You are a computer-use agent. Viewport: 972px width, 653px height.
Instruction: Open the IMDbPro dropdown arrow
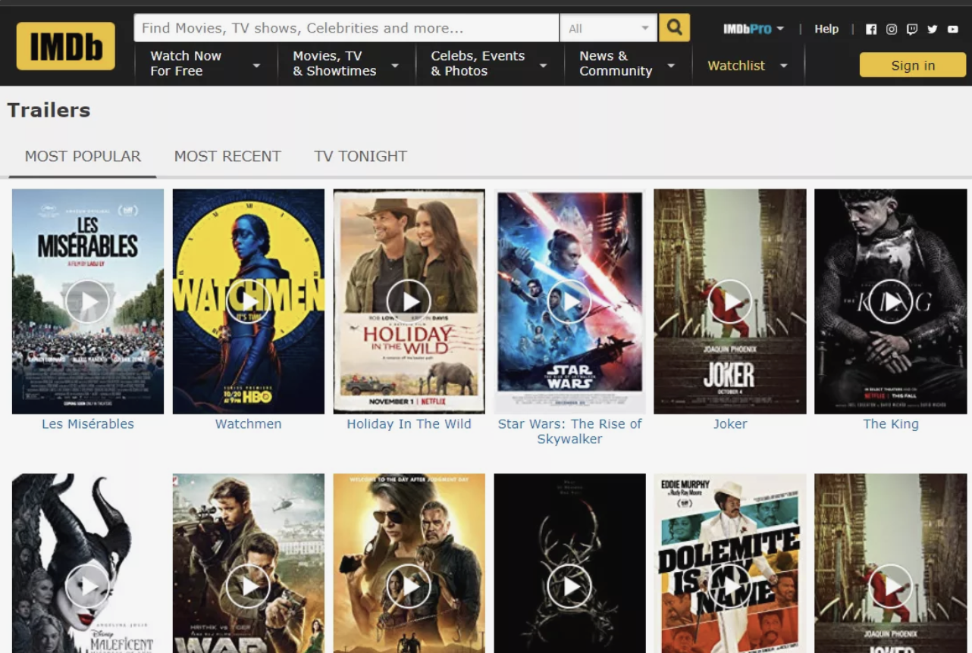[780, 29]
